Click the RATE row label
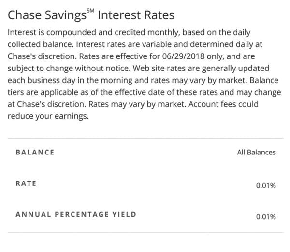 pyautogui.click(x=26, y=183)
